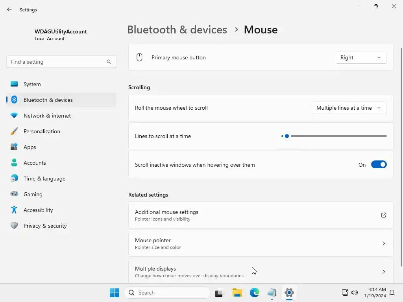Image resolution: width=403 pixels, height=302 pixels.
Task: Click the Related settings heading
Action: tap(148, 195)
